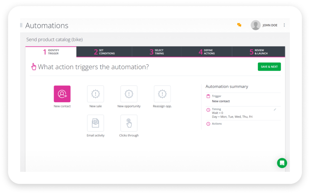This screenshot has width=310, height=194.
Task: Toggle selection of the currently active New contact trigger
Action: [x=62, y=94]
